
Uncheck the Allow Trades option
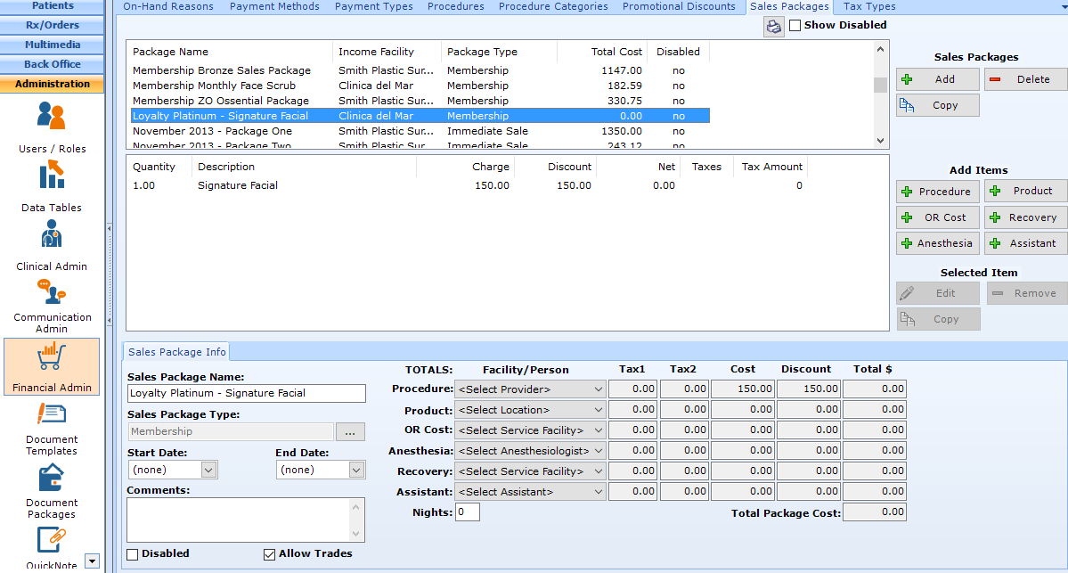[269, 553]
